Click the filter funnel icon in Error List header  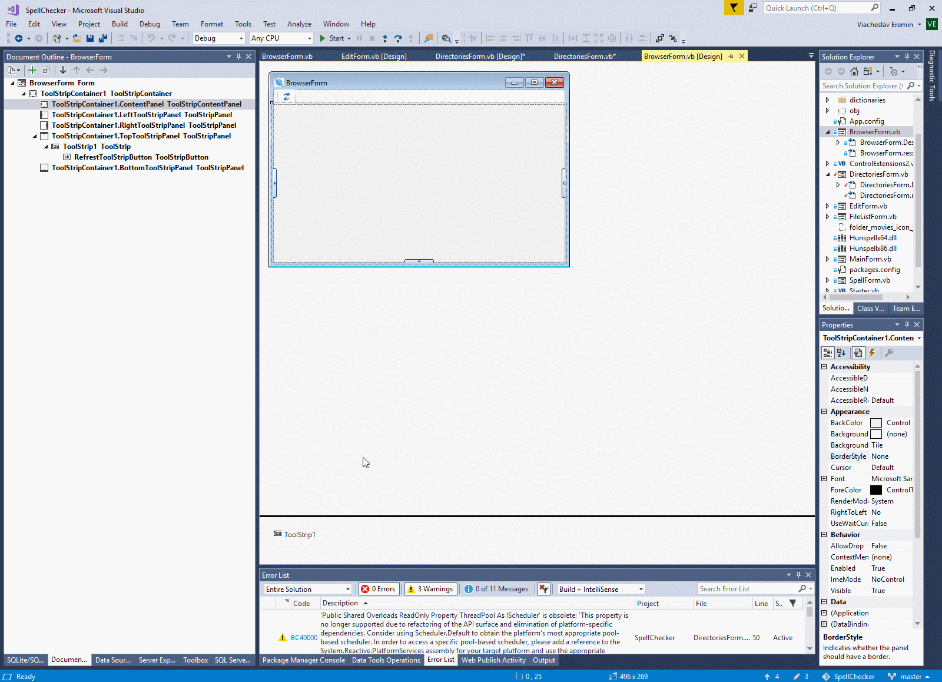click(793, 603)
